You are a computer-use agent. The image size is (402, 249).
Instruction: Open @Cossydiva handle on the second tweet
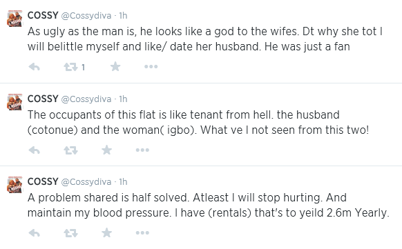coord(86,99)
